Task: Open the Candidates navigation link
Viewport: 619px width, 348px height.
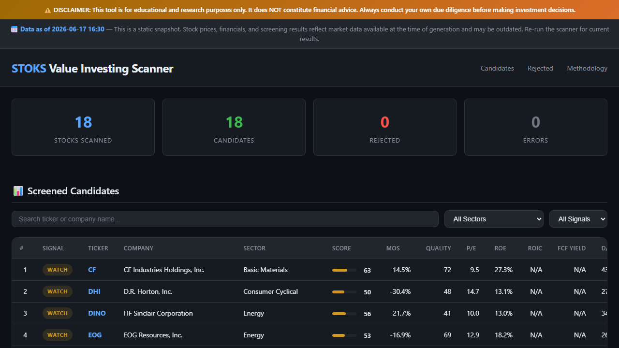Action: pos(497,68)
